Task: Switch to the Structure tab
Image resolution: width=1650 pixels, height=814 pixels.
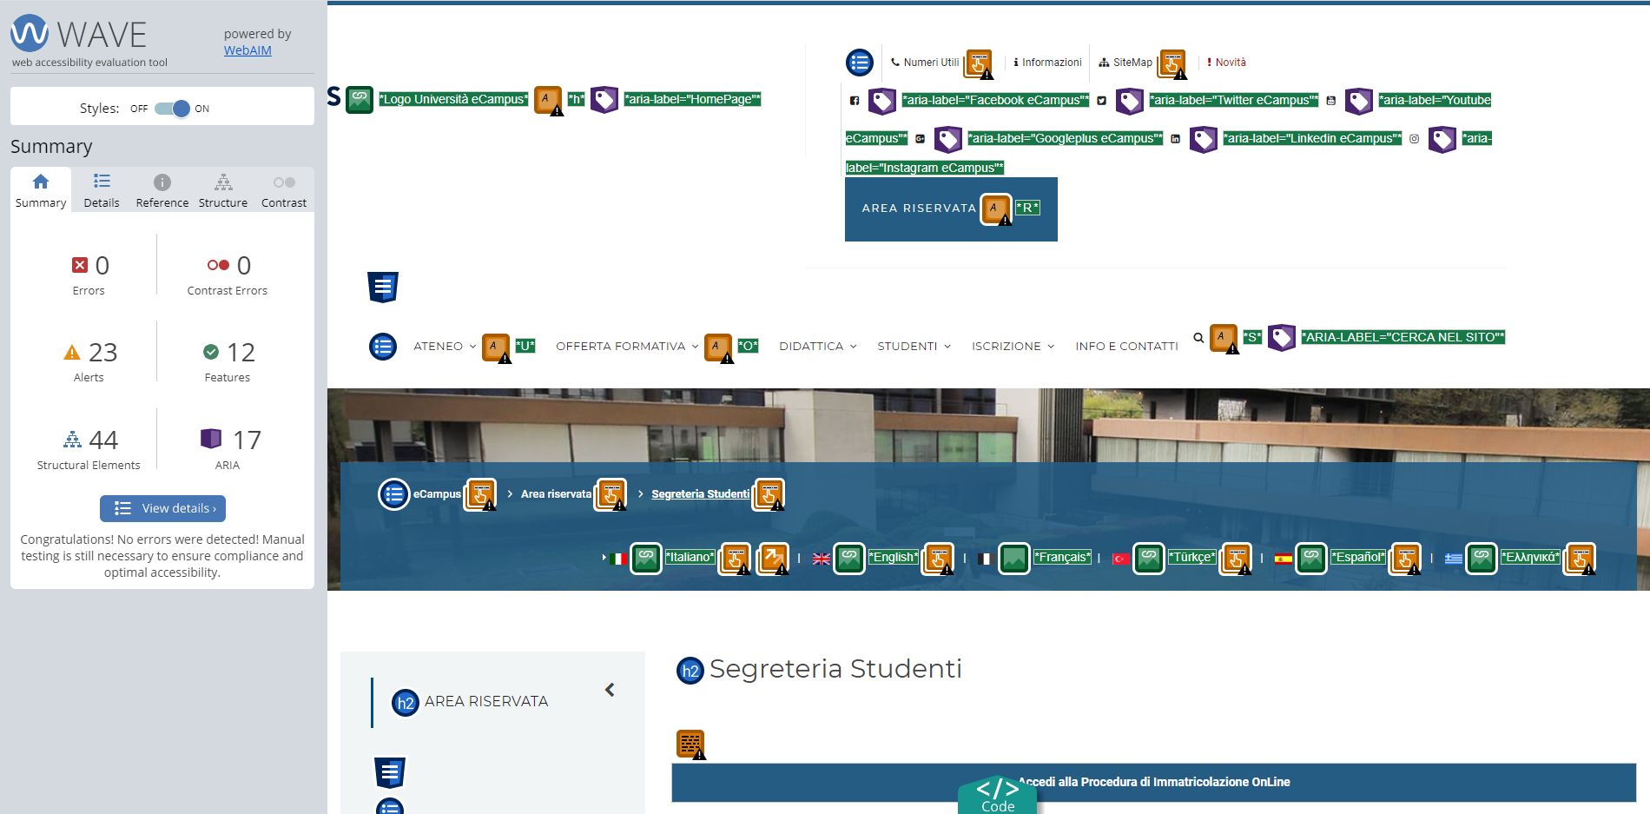Action: 223,190
